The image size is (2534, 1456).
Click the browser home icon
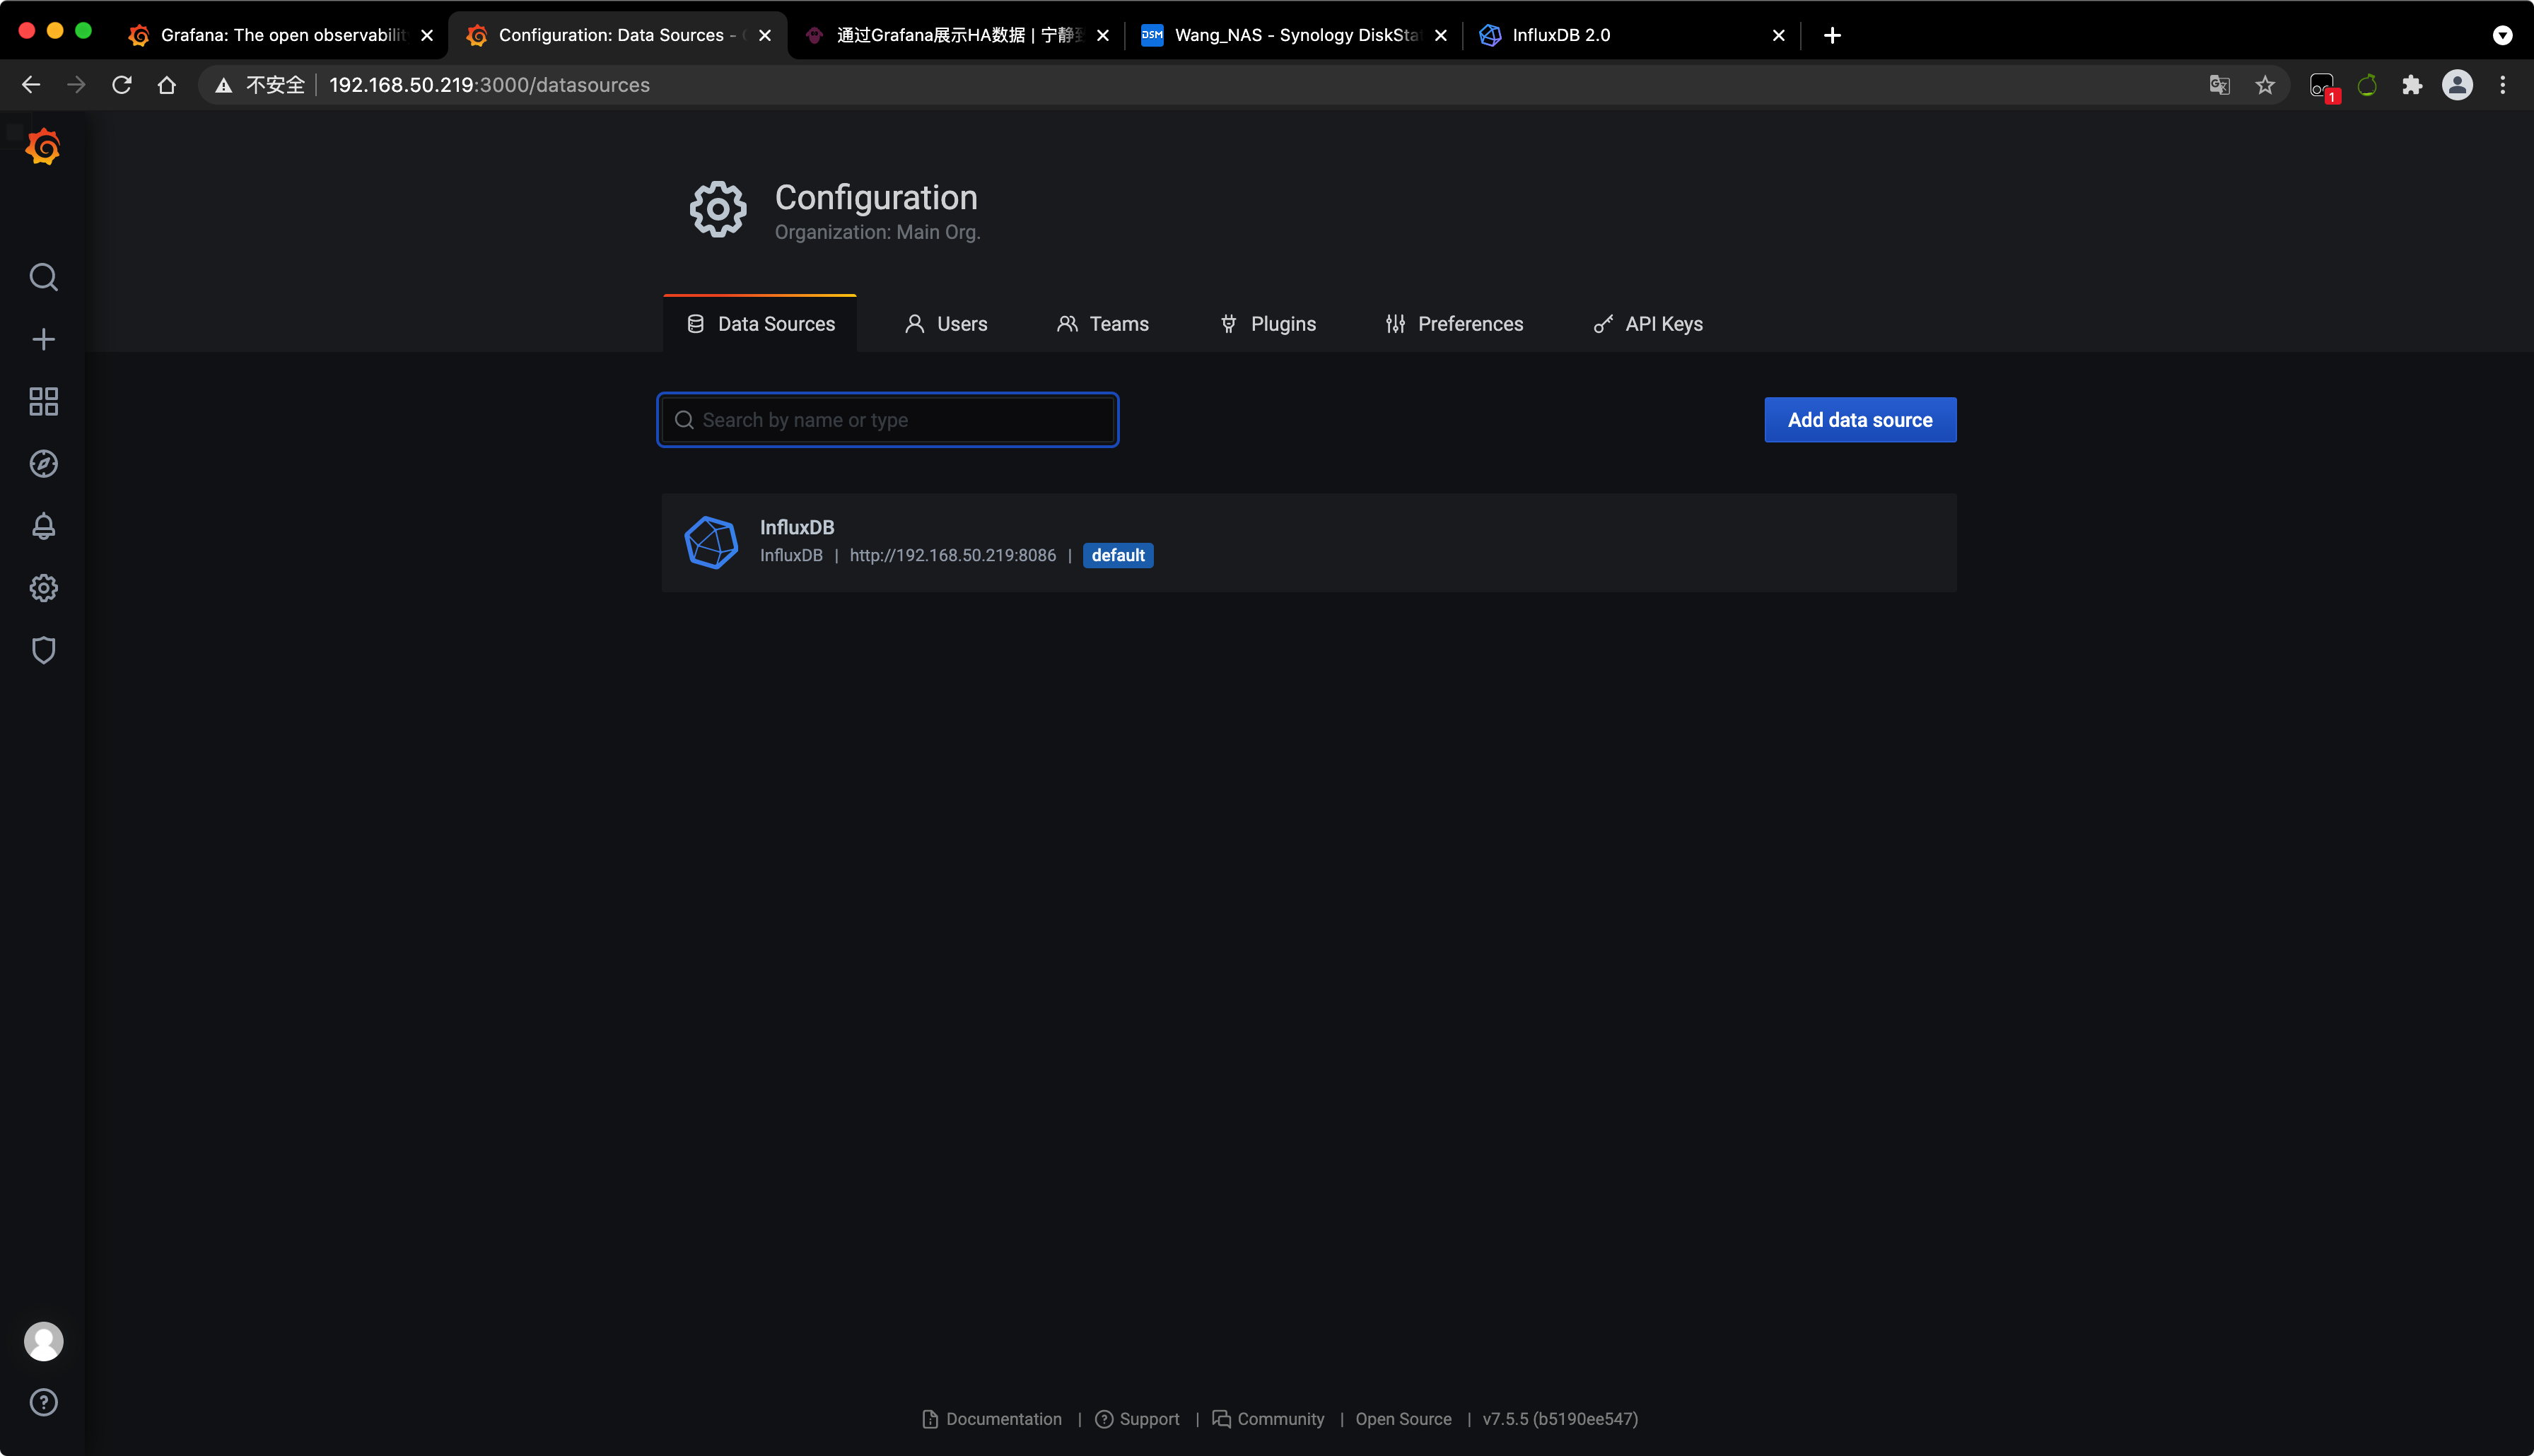[x=167, y=85]
